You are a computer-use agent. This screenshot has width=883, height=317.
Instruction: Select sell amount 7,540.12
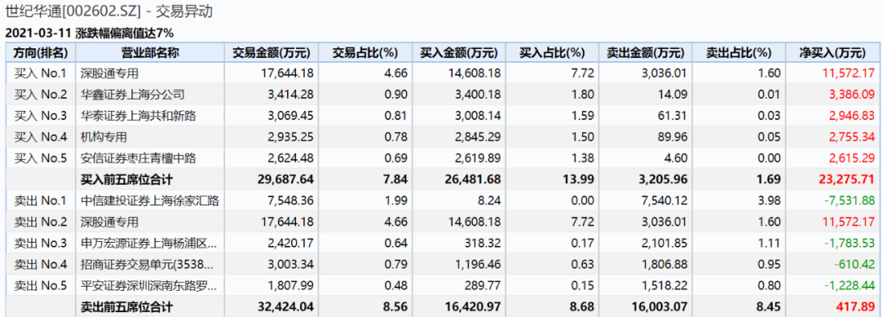point(666,200)
